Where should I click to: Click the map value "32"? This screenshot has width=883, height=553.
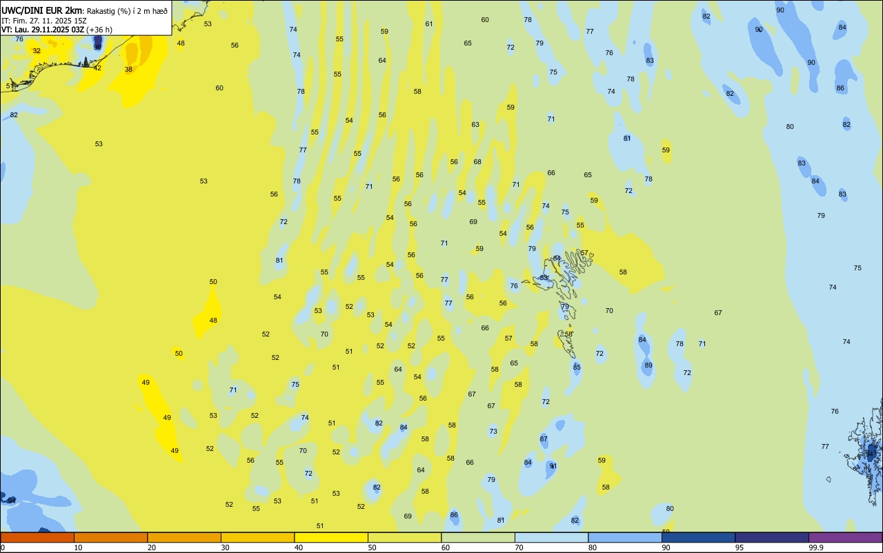point(37,51)
